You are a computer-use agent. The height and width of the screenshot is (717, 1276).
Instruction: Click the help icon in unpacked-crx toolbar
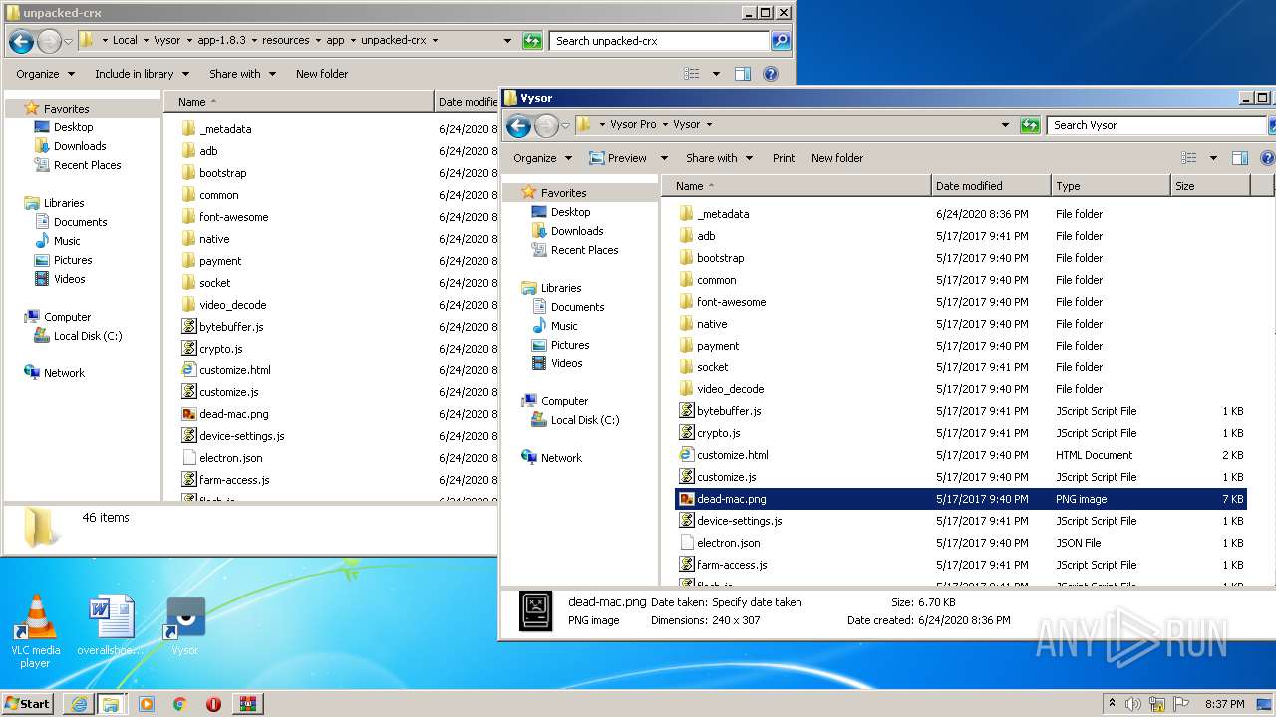(770, 74)
